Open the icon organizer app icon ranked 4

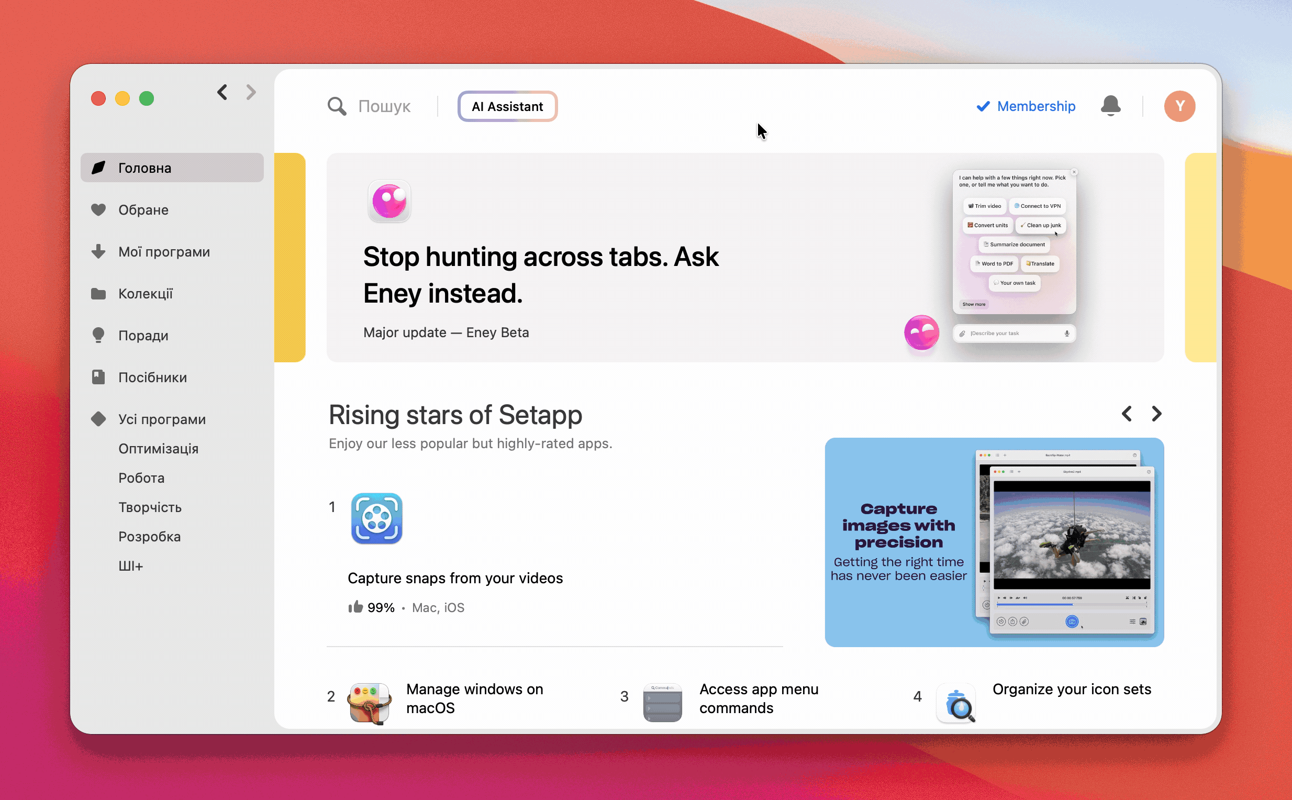point(956,703)
